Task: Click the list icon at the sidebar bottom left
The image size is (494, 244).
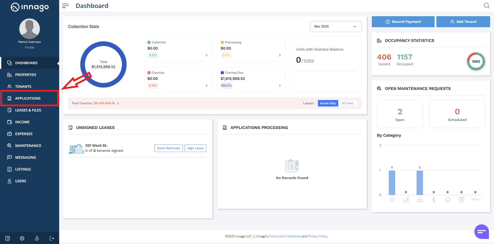Action: pos(7,238)
